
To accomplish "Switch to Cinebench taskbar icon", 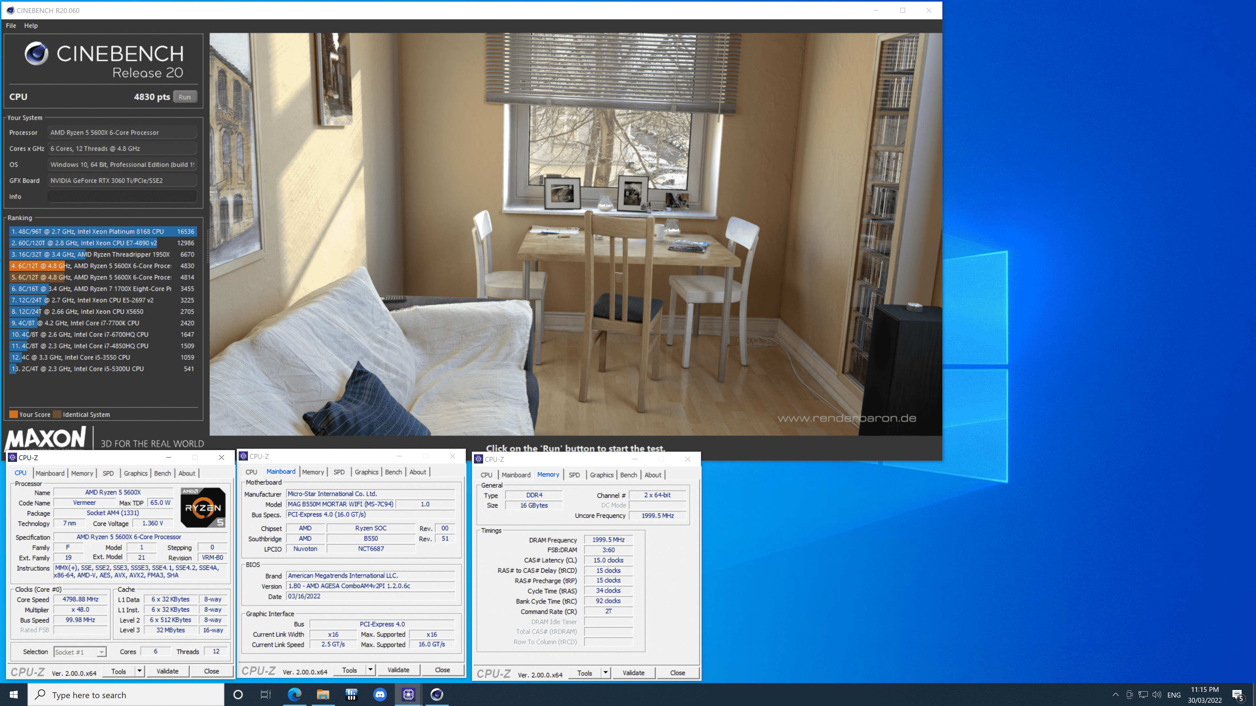I will pos(437,694).
